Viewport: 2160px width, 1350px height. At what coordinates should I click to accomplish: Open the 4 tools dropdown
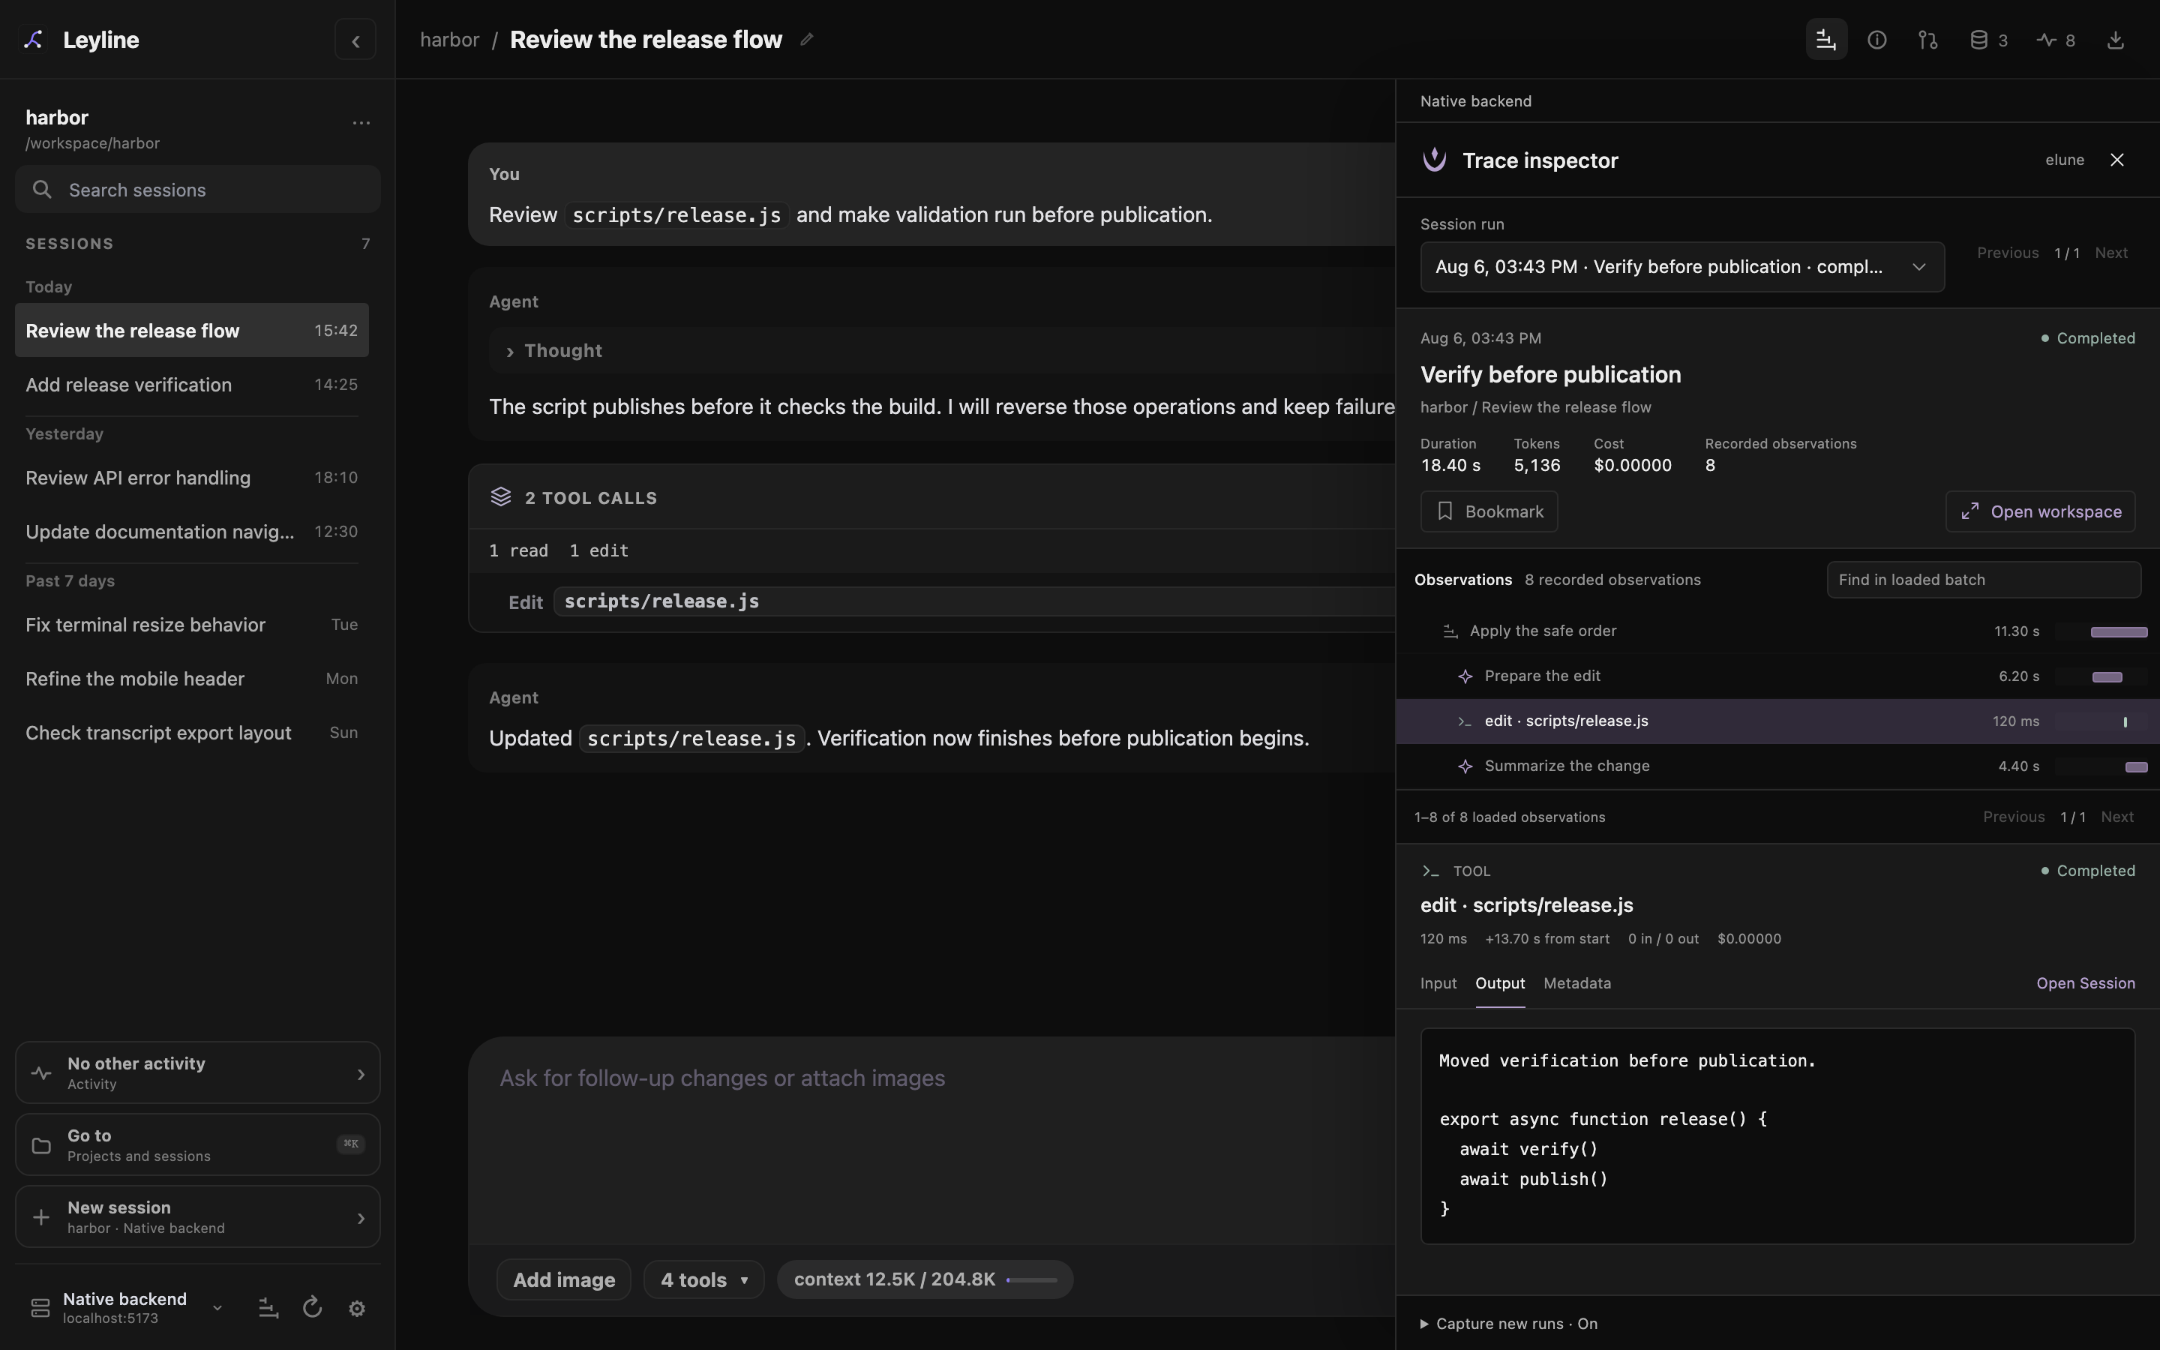pos(703,1279)
